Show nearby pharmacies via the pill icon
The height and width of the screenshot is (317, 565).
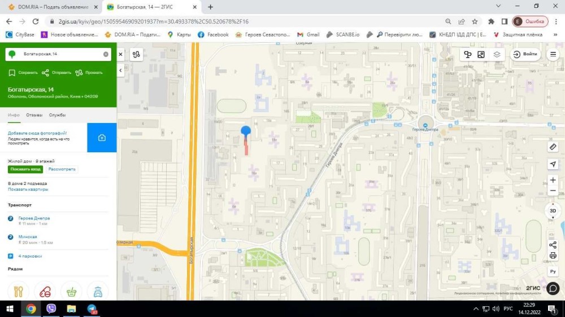[45, 292]
